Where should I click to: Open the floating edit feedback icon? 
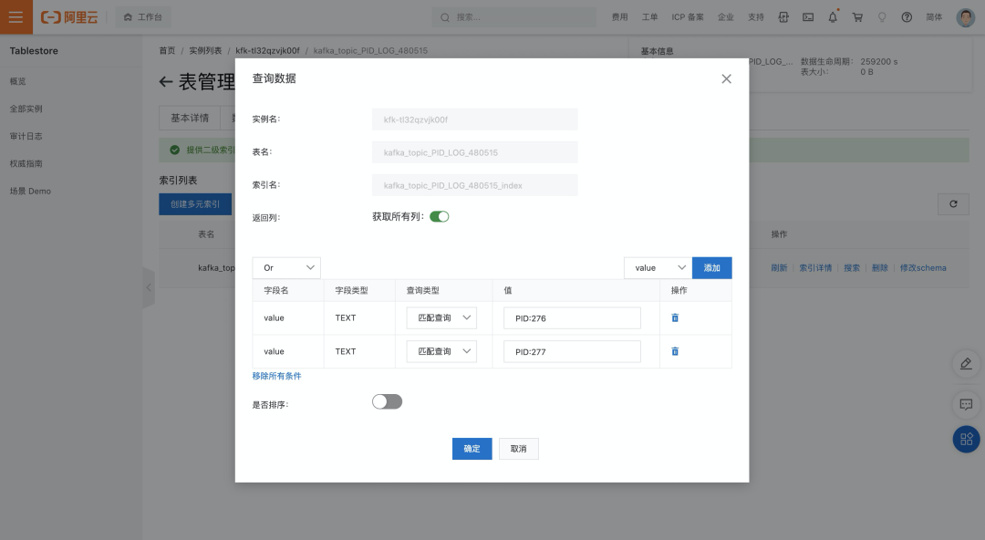[966, 363]
